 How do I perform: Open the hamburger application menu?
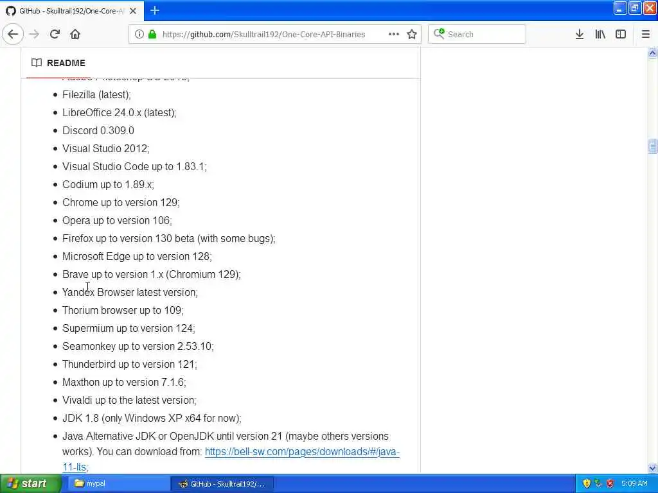click(x=645, y=35)
